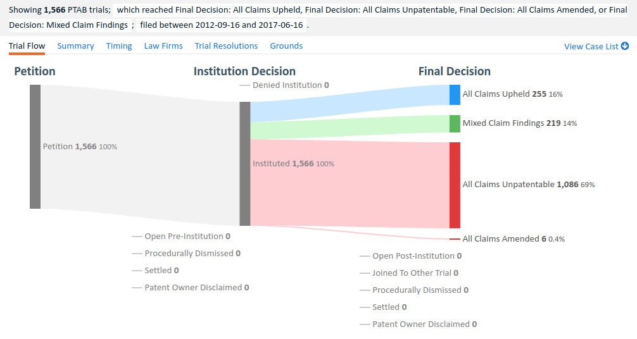The image size is (637, 339).
Task: Open the Summary tab
Action: [75, 46]
